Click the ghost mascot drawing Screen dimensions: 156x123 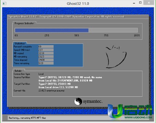[116, 56]
